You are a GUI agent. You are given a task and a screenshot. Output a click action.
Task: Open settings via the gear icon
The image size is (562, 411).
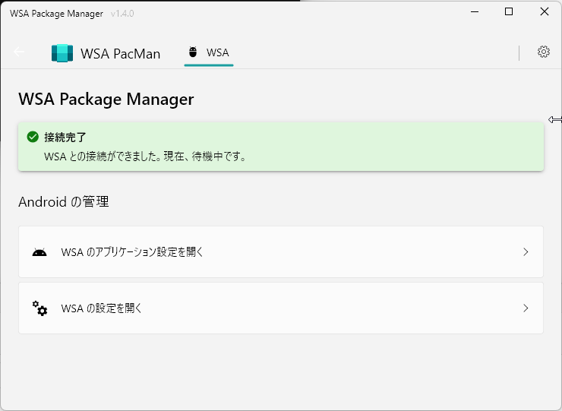click(x=543, y=52)
